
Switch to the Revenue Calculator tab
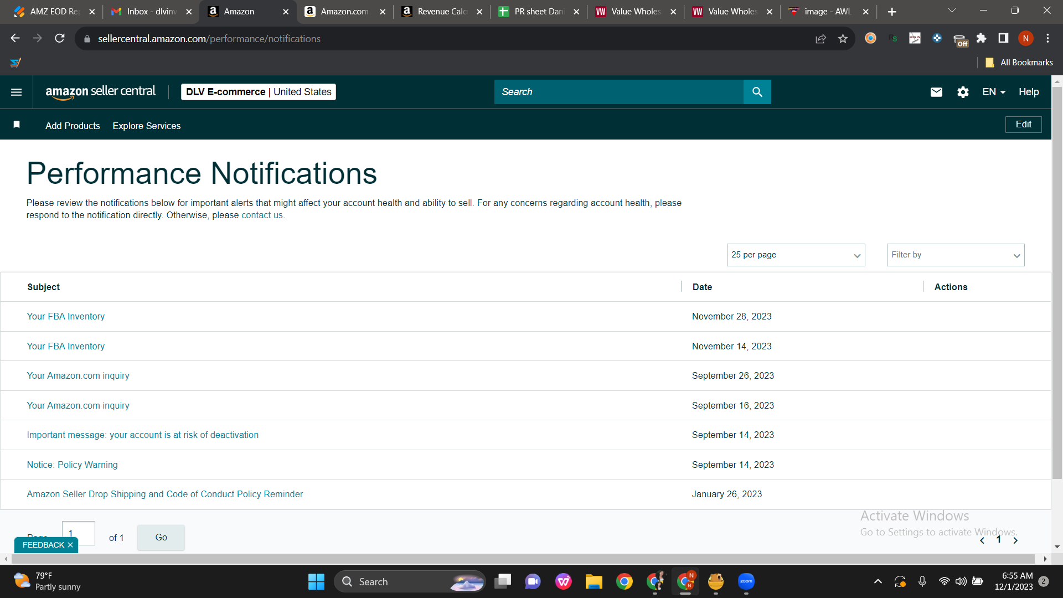pyautogui.click(x=442, y=12)
